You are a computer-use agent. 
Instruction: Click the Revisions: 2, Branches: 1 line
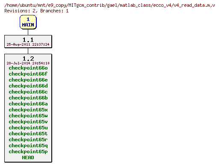(36, 11)
